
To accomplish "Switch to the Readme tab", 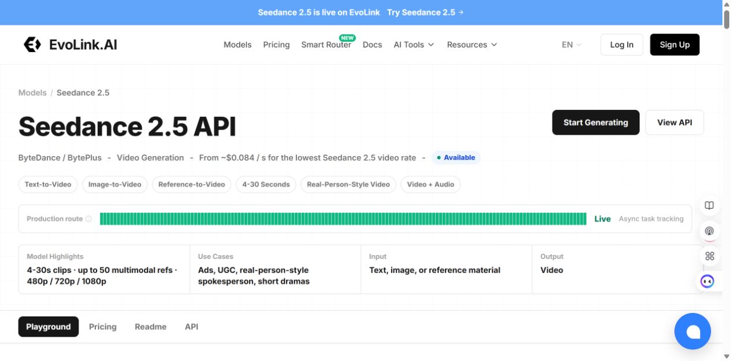I will (151, 327).
